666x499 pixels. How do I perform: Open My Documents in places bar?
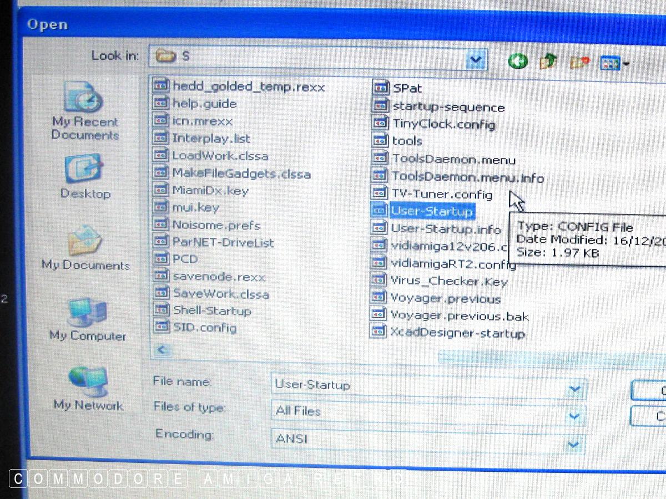click(85, 248)
